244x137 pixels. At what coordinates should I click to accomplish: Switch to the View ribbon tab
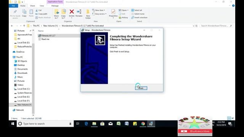[x=42, y=6]
